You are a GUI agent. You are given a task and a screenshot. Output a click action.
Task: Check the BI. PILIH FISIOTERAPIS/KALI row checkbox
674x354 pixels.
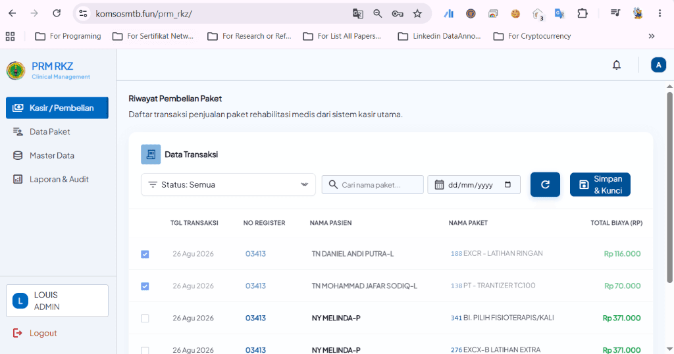click(145, 318)
